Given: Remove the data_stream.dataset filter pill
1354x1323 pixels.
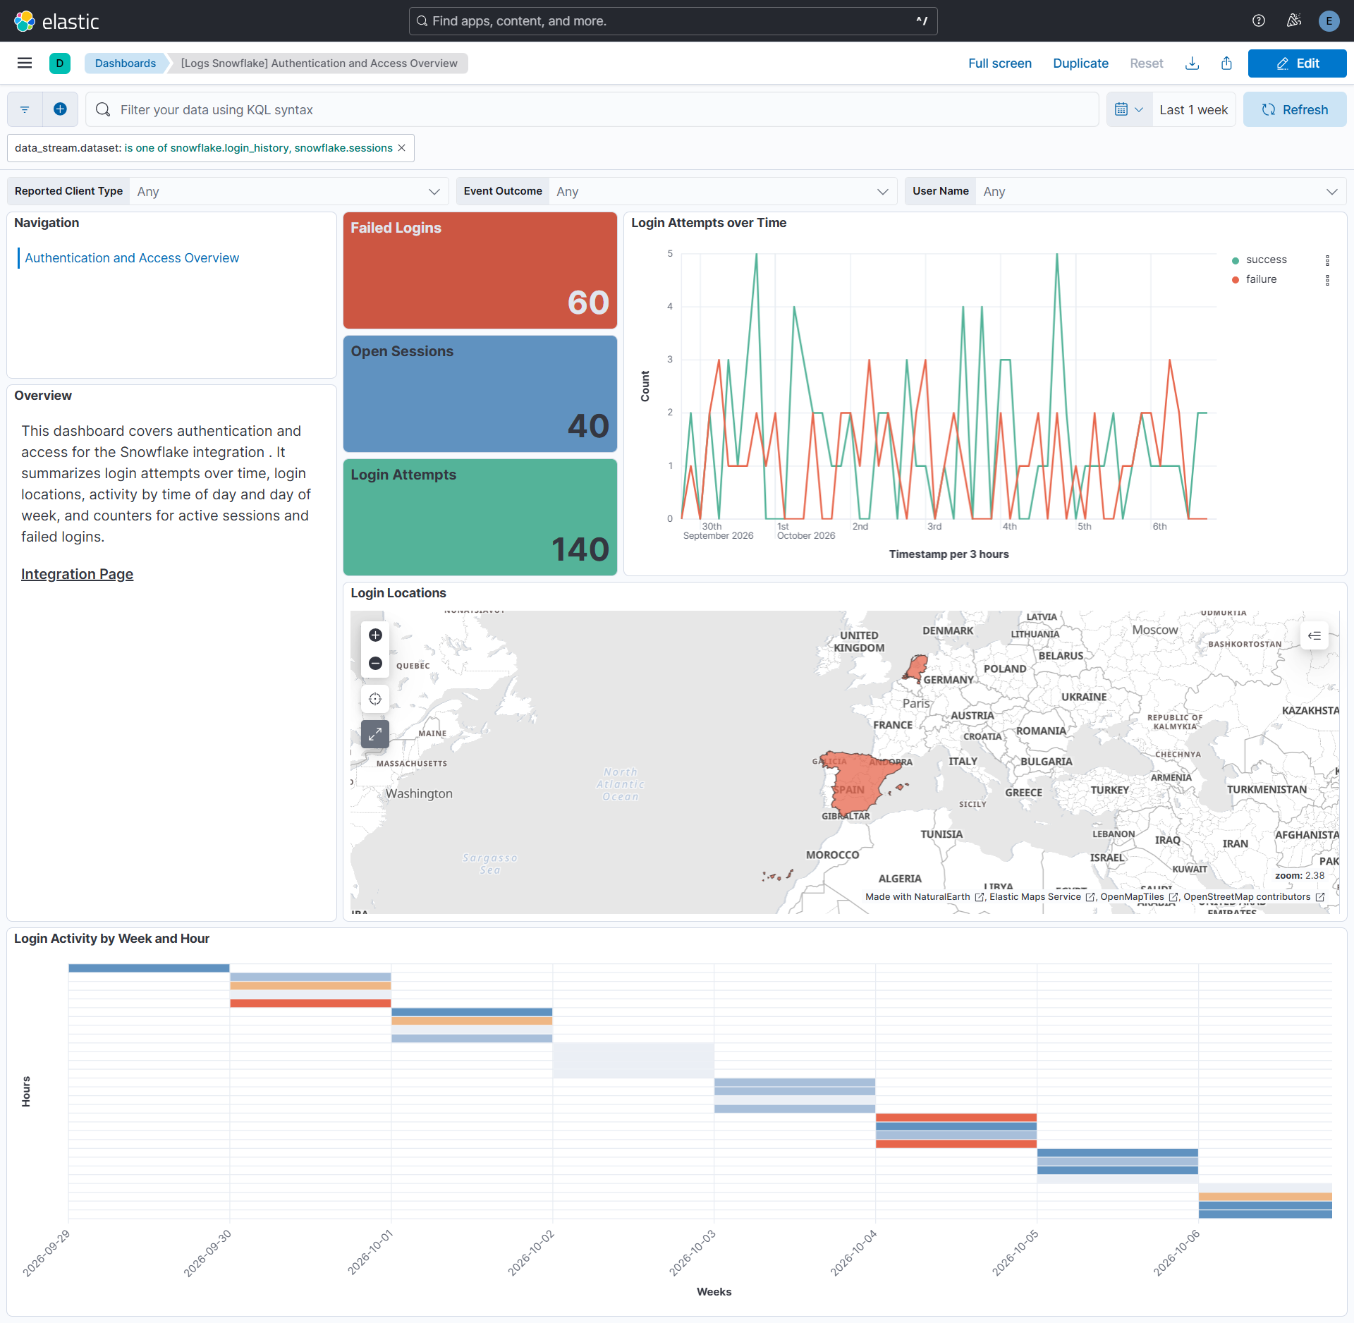Looking at the screenshot, I should (x=401, y=148).
